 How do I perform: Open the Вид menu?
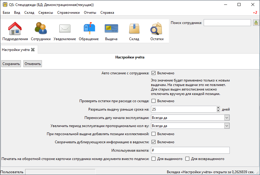click(17, 13)
